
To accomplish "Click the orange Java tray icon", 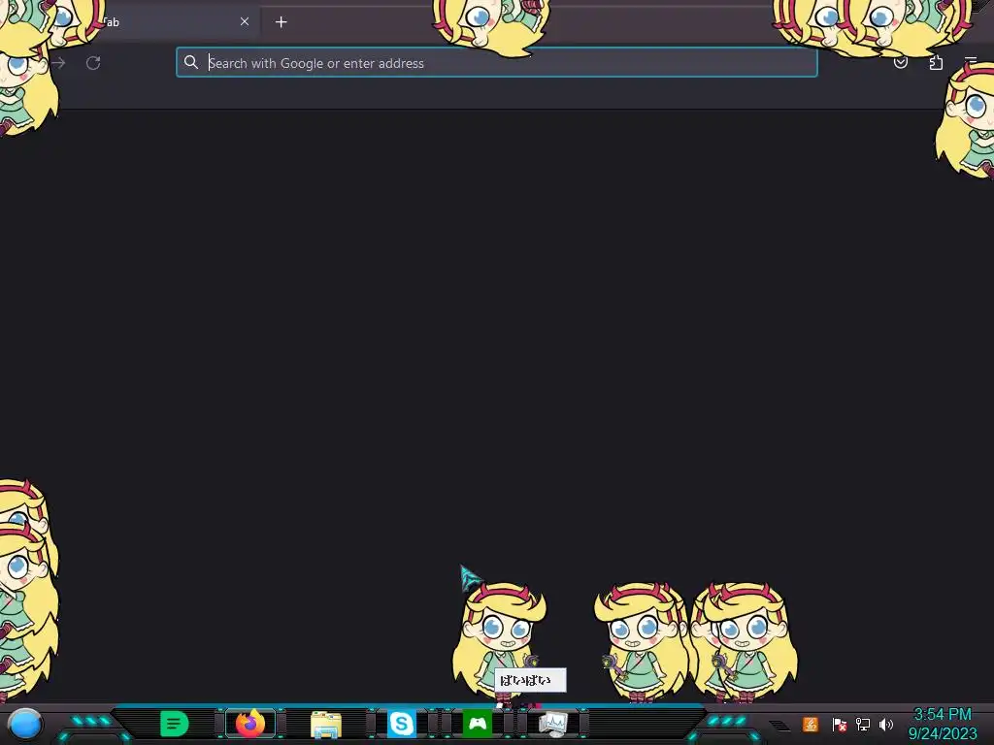I will pyautogui.click(x=811, y=724).
